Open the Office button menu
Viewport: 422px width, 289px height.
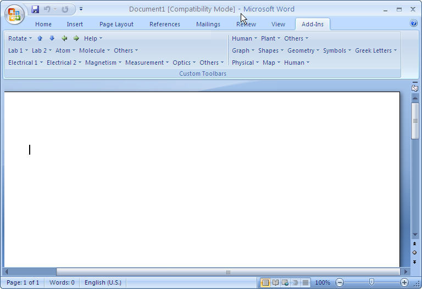click(x=14, y=14)
